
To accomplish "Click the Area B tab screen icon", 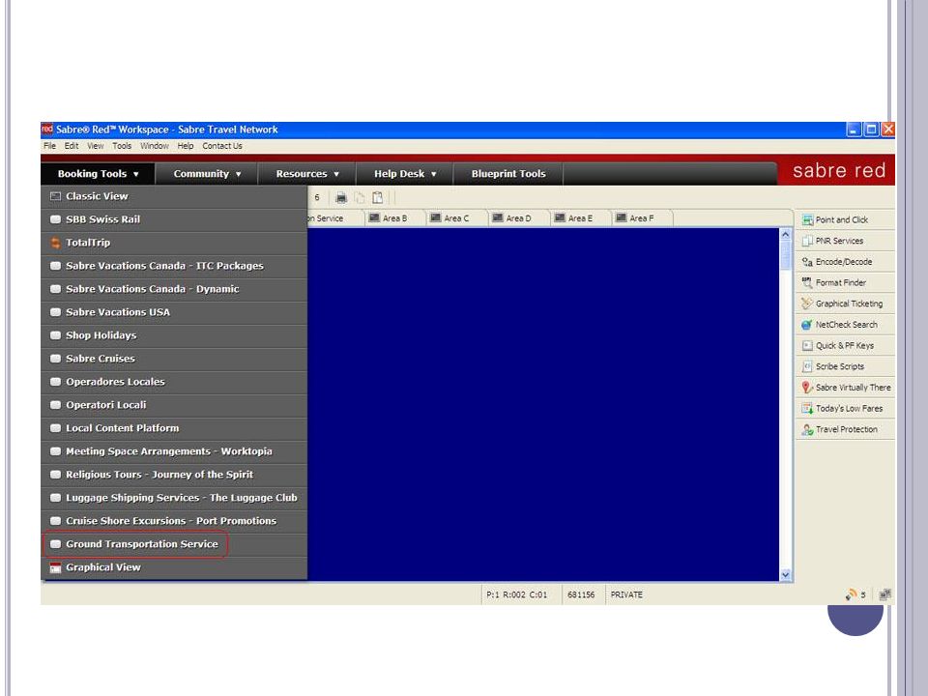I will tap(374, 217).
